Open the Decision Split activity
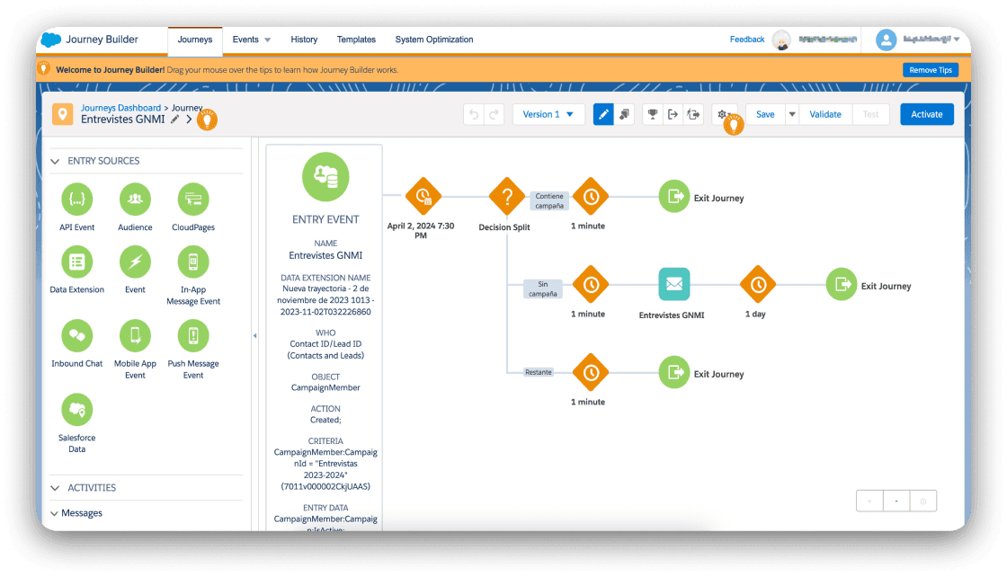The width and height of the screenshot is (1007, 577). [x=507, y=197]
